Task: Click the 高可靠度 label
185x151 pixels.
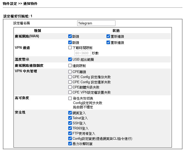Action: pos(22,98)
